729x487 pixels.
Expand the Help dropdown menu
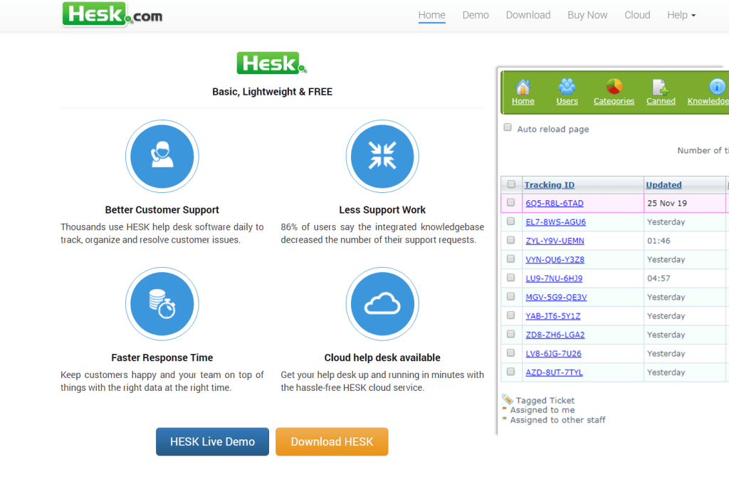click(x=681, y=15)
